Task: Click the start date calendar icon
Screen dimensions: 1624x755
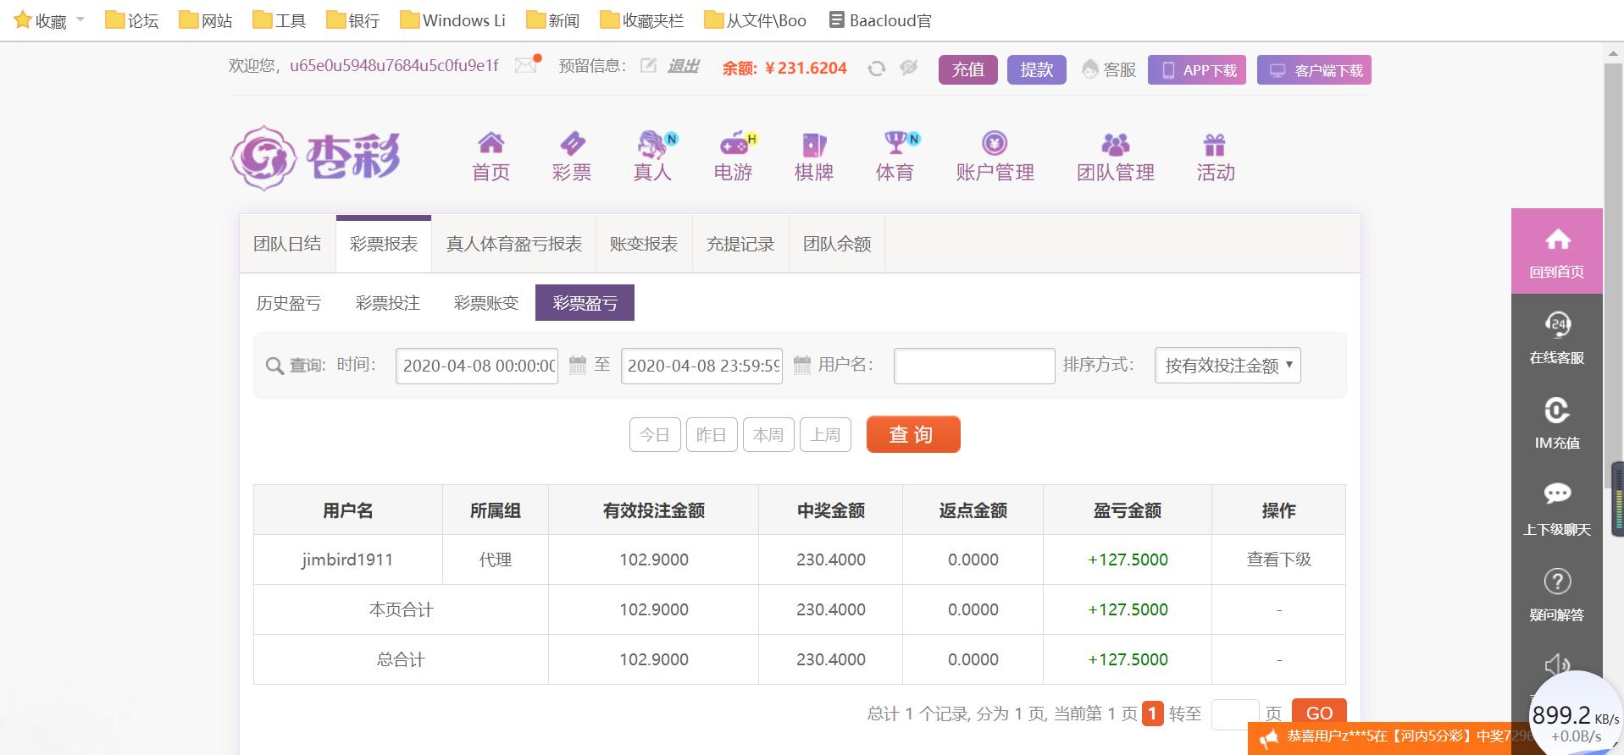Action: [x=578, y=365]
